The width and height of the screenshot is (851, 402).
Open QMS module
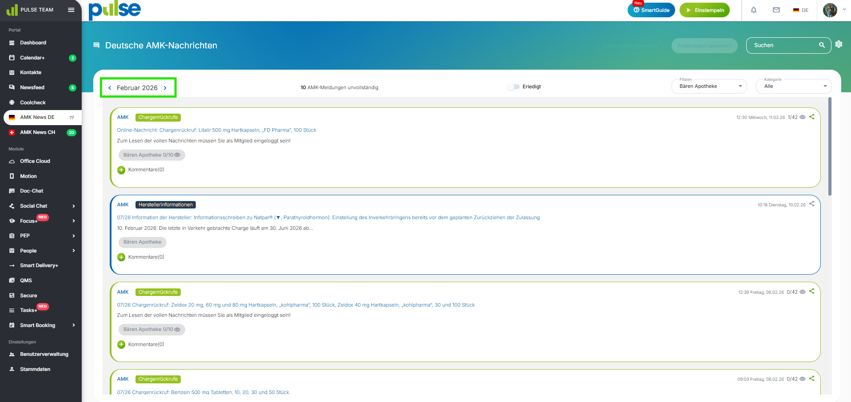pos(41,280)
